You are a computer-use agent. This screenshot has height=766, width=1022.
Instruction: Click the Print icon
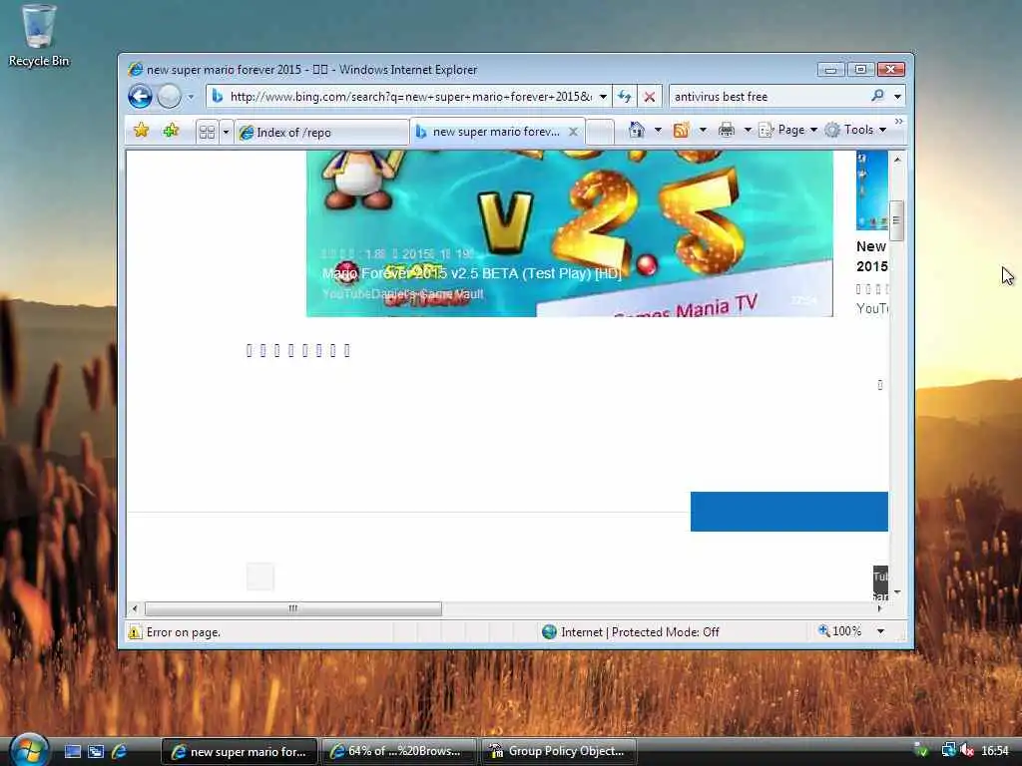(x=727, y=130)
